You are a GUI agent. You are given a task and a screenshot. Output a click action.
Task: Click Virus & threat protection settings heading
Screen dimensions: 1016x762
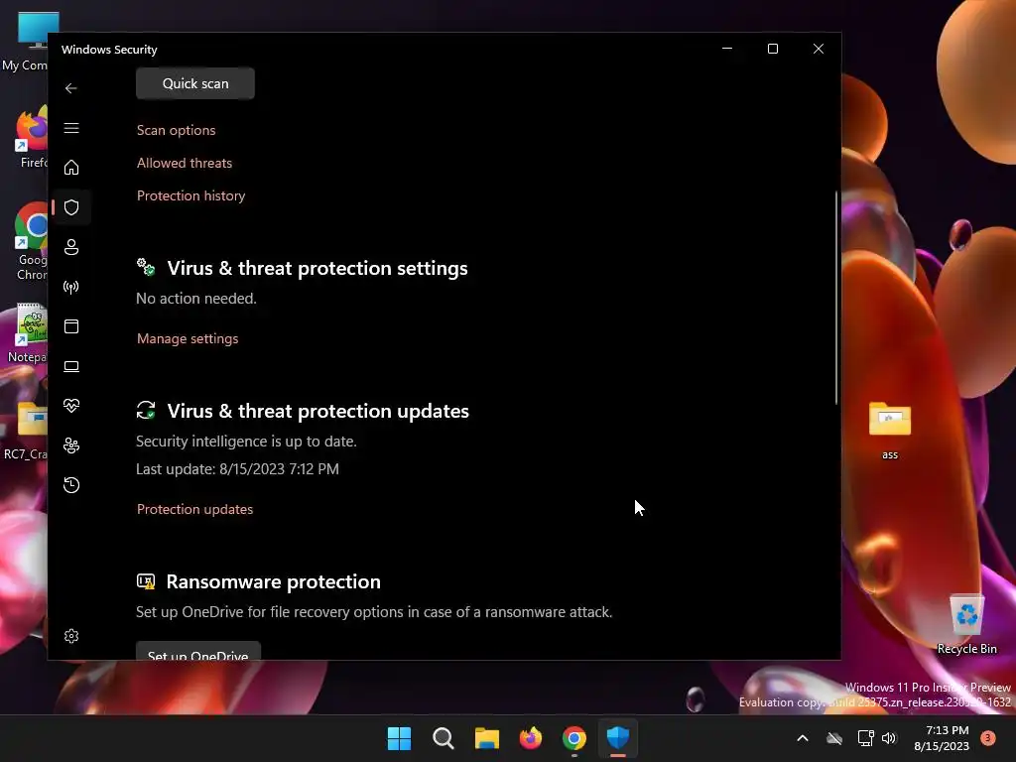(x=317, y=268)
